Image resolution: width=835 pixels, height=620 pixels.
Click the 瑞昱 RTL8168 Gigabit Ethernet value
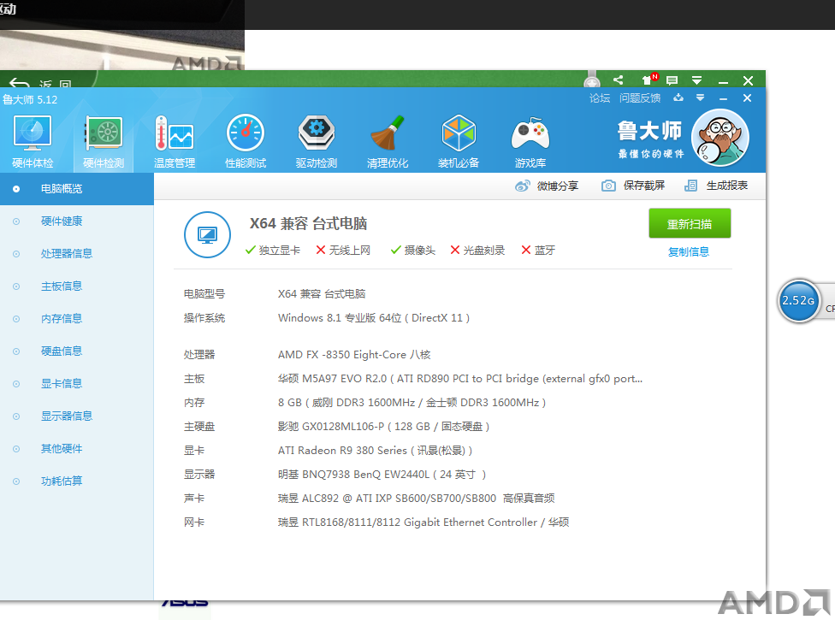point(423,523)
